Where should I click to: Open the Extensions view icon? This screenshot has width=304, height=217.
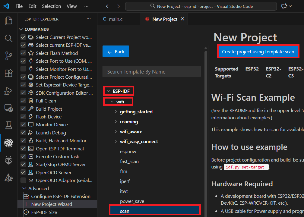(8, 73)
